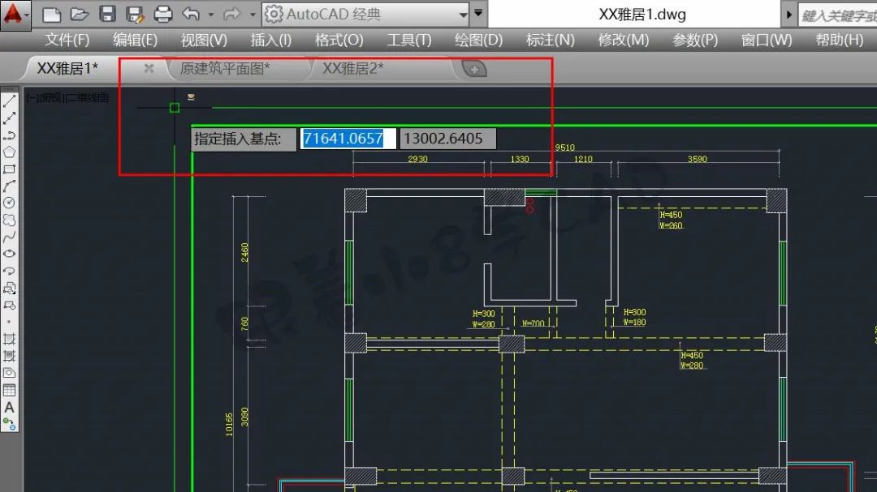Select the Region tool
The image size is (877, 492).
pyautogui.click(x=10, y=373)
